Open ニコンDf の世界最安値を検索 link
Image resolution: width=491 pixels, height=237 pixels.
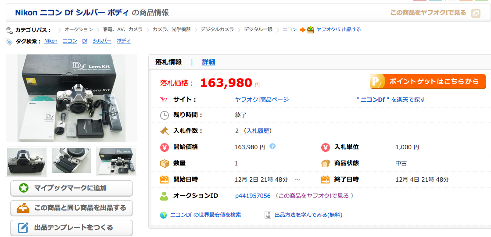pos(205,215)
